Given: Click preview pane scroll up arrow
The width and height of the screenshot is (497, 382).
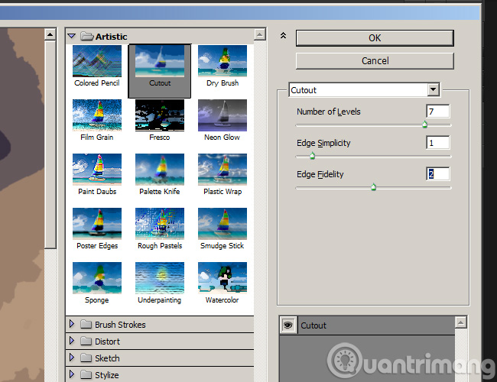Looking at the screenshot, I should click(x=50, y=34).
